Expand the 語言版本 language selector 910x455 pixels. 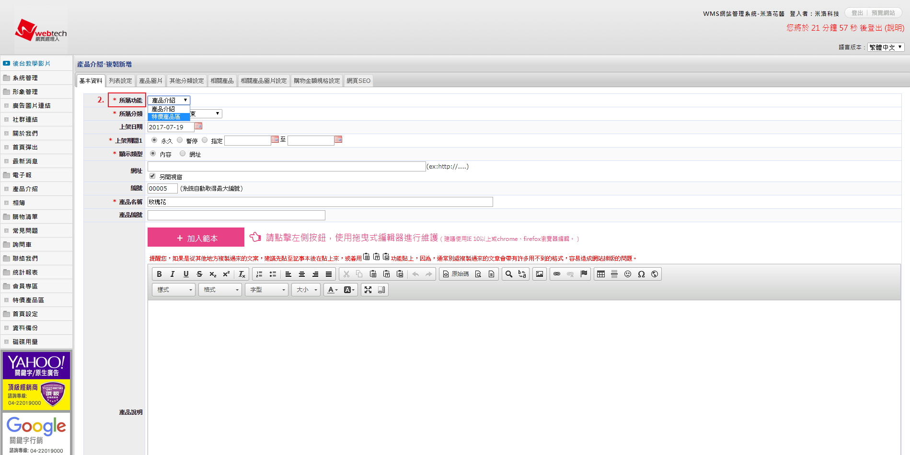(x=886, y=47)
